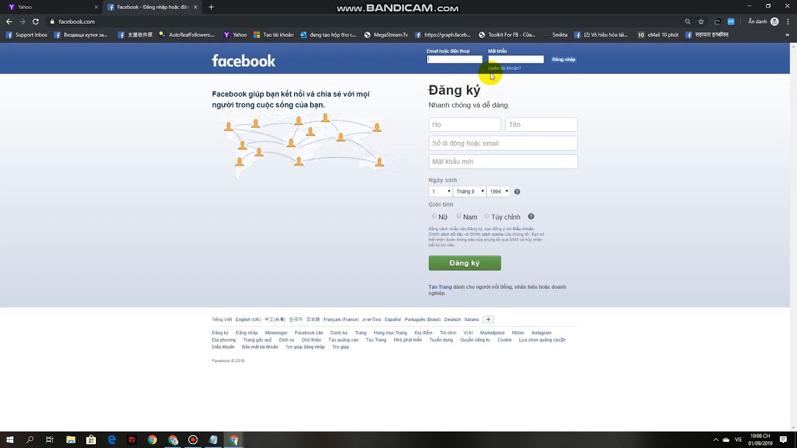
Task: Open a new tab with the plus button
Action: point(211,7)
